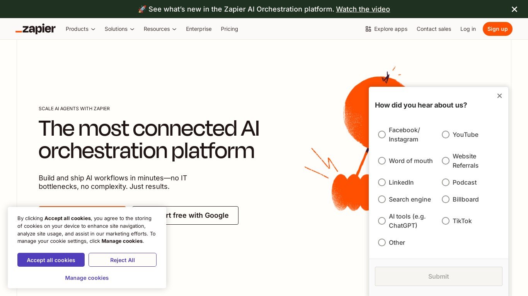Dismiss the top announcement banner
528x296 pixels.
tap(514, 9)
